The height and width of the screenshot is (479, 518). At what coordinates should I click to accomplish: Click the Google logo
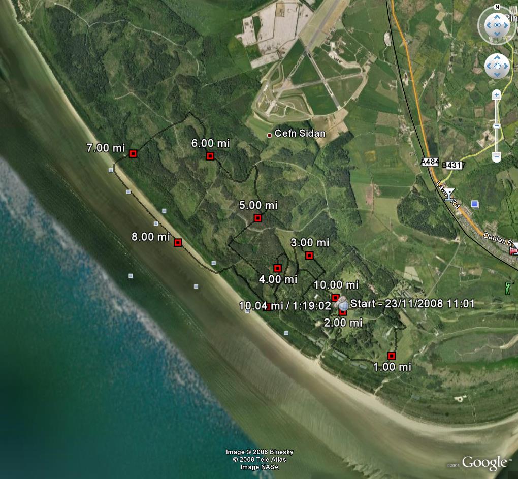(x=484, y=463)
